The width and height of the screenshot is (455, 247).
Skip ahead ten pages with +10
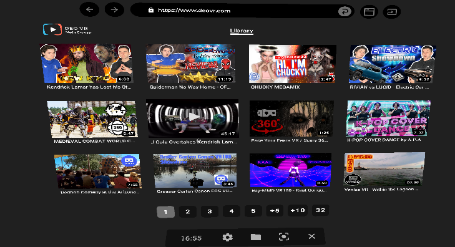298,210
